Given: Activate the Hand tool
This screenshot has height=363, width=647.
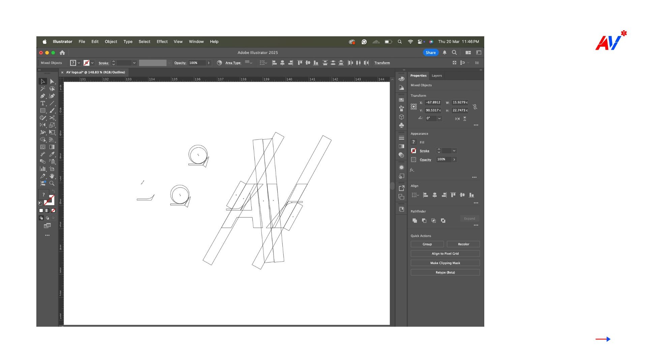Looking at the screenshot, I should [52, 176].
